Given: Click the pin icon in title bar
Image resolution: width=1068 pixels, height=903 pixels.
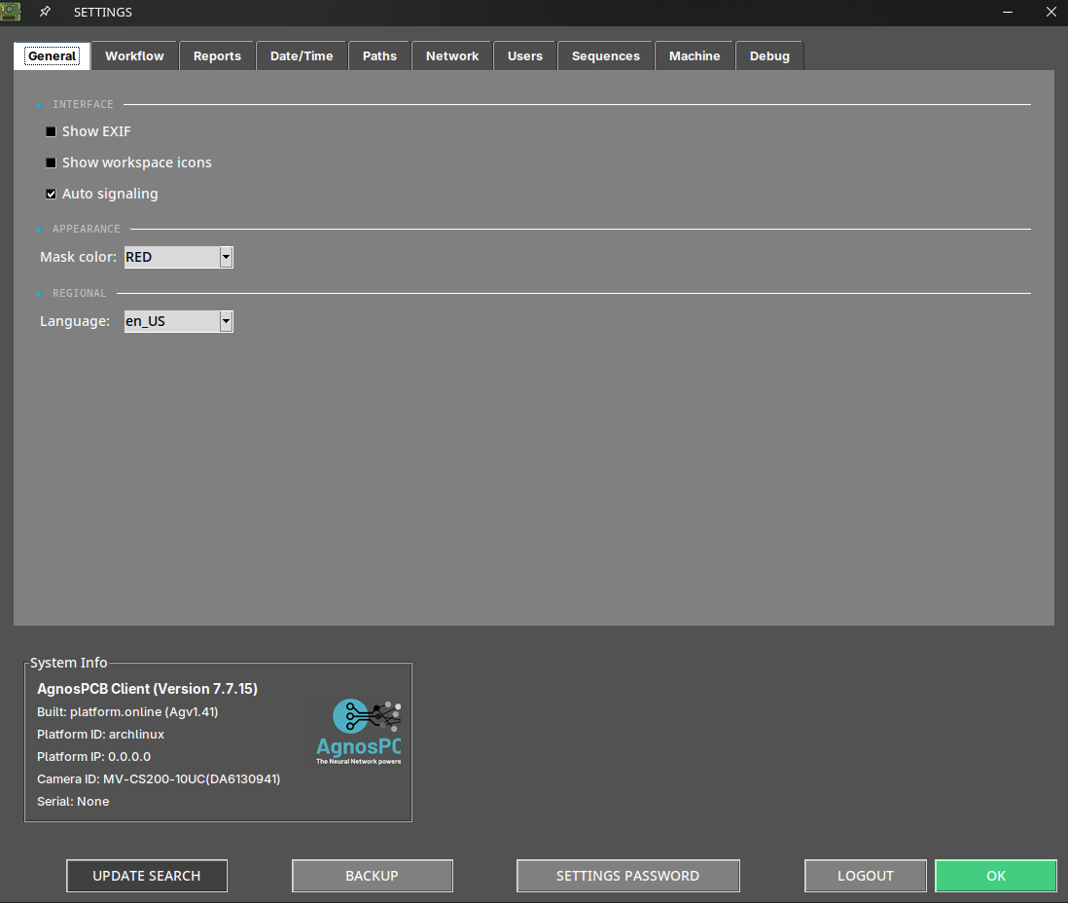Looking at the screenshot, I should [x=45, y=12].
